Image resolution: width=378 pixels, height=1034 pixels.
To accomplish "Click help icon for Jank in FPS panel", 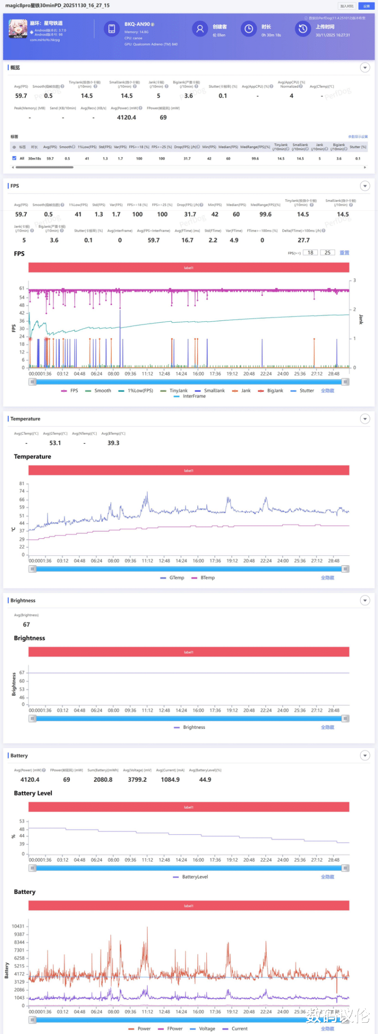I will [x=32, y=231].
